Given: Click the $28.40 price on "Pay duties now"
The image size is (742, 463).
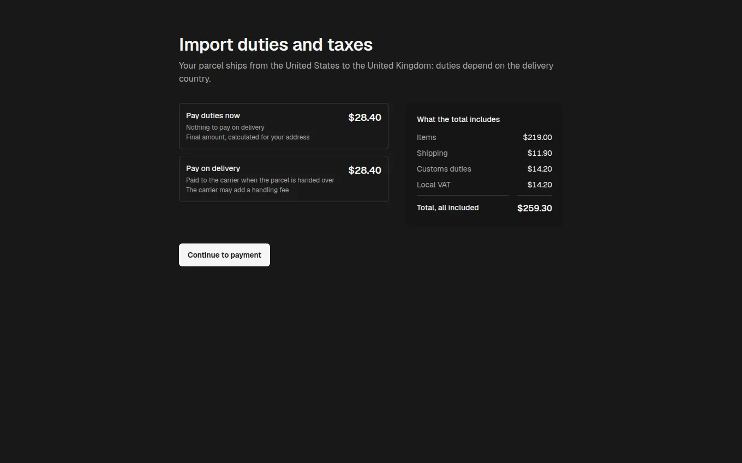Looking at the screenshot, I should (364, 117).
